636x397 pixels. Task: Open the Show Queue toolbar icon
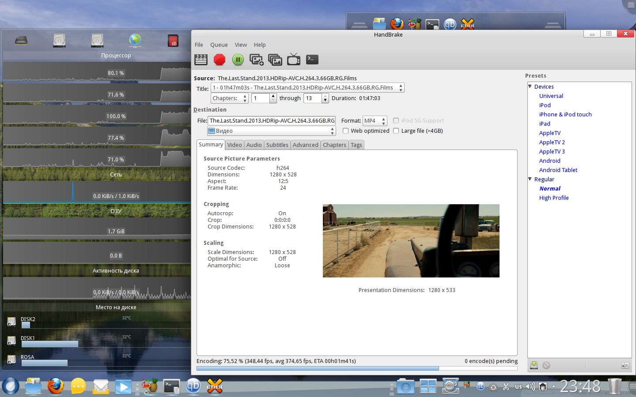(x=275, y=60)
